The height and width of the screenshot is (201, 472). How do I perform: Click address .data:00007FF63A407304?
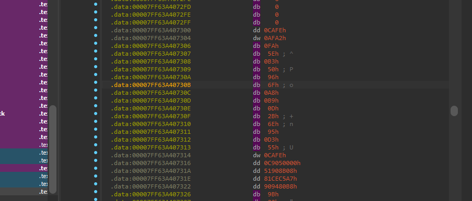pos(151,39)
